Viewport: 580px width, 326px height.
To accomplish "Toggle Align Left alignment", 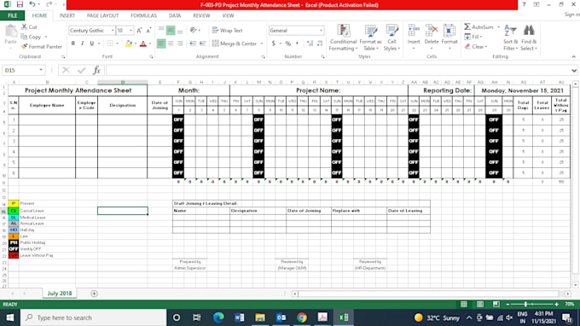I will [161, 44].
